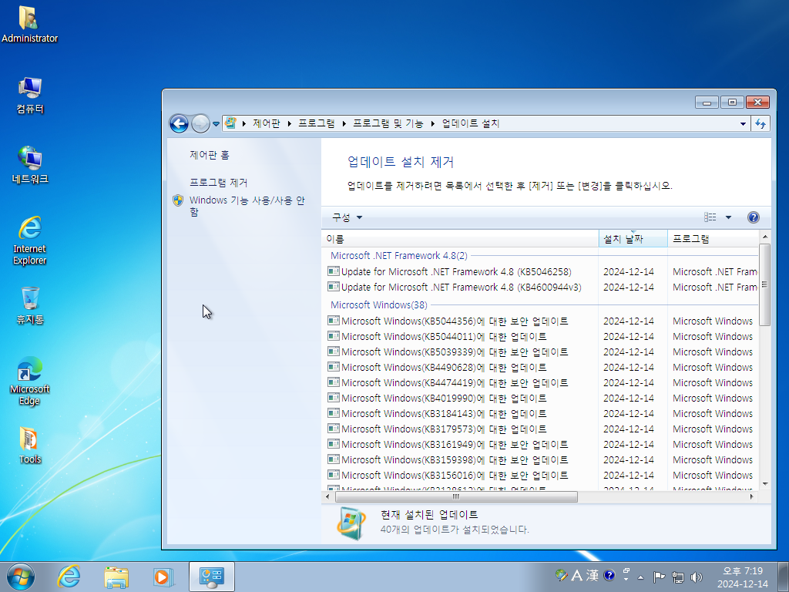Show hidden tray icons arrow
This screenshot has height=592, width=789.
tap(640, 577)
